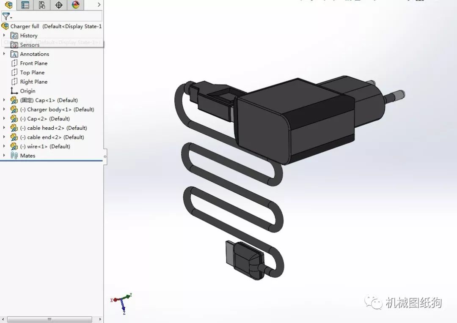Switch to the PropertyManager tab

pyautogui.click(x=25, y=5)
